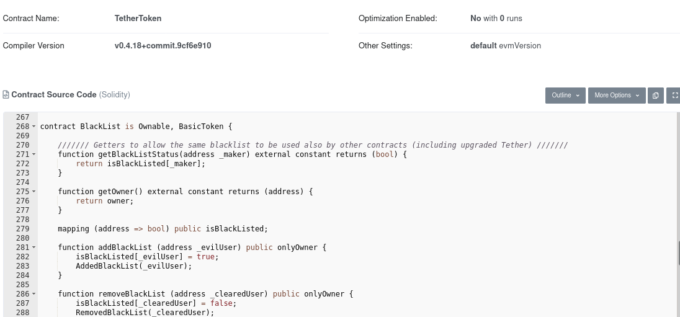
Task: Fold the getBlackListStatus function at line 271
Action: pos(34,154)
